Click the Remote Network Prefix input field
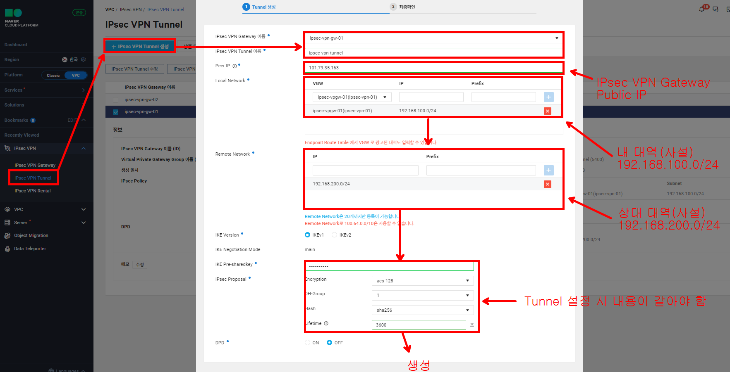730x372 pixels. [x=481, y=170]
